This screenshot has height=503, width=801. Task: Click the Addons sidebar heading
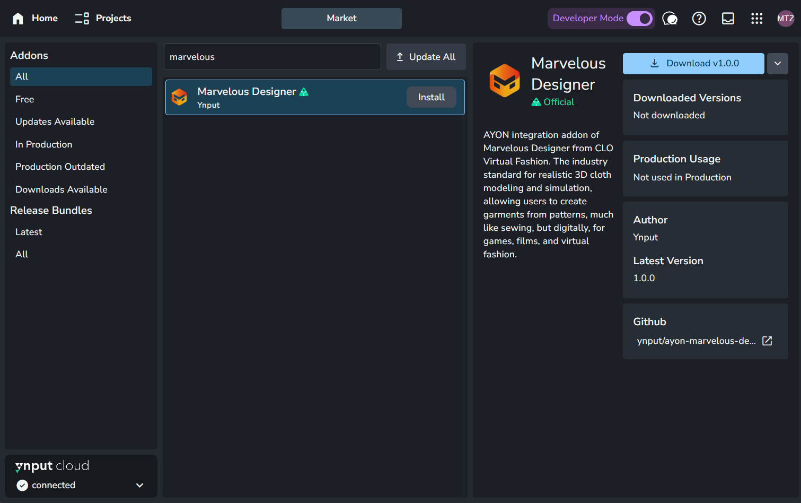point(29,56)
